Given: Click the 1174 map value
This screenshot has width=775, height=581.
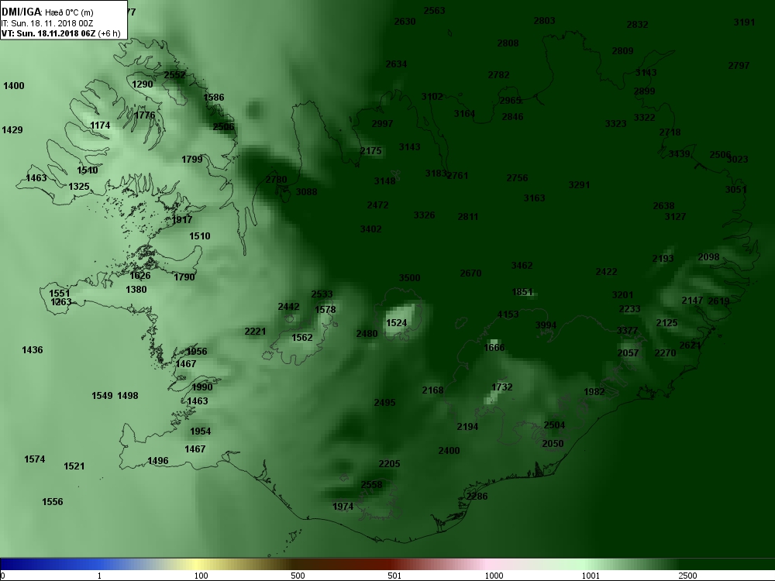Looking at the screenshot, I should point(100,125).
